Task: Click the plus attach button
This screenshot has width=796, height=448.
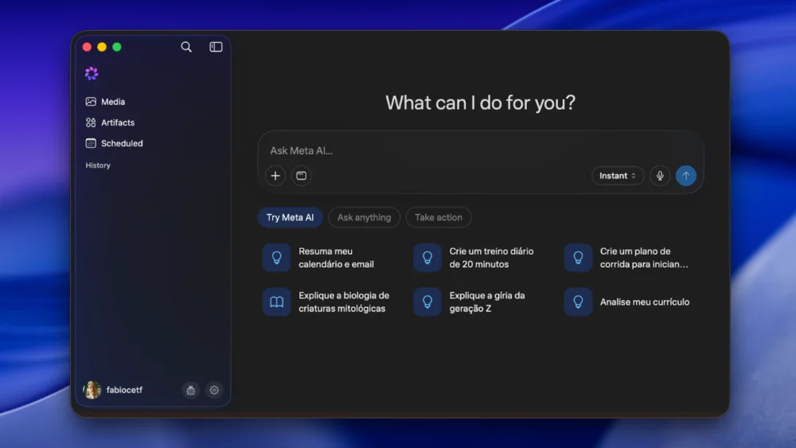Action: (x=275, y=176)
